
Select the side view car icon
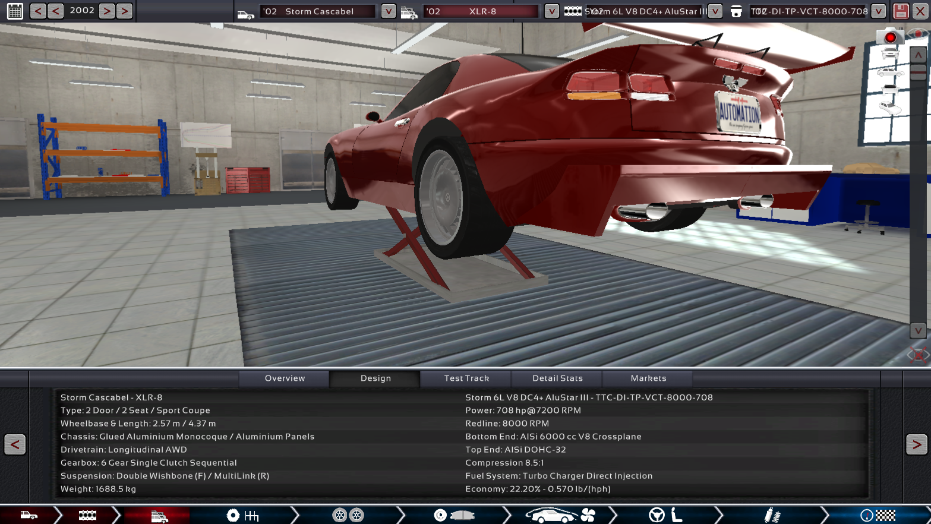click(889, 72)
